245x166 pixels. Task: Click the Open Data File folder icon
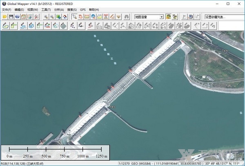[x=4, y=17]
